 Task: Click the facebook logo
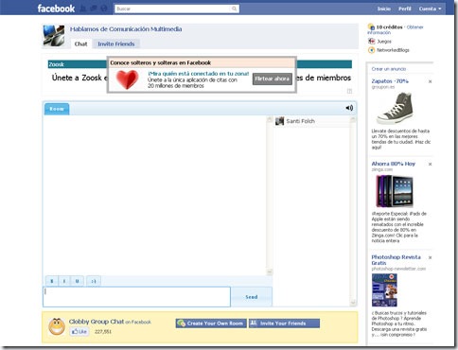(56, 9)
